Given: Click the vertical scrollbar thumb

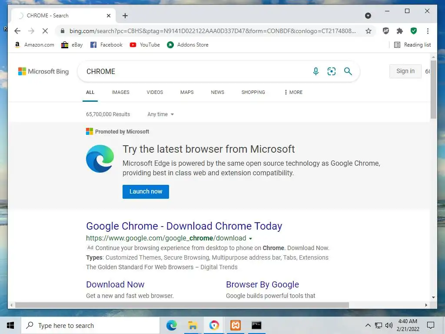Looking at the screenshot, I should [433, 89].
